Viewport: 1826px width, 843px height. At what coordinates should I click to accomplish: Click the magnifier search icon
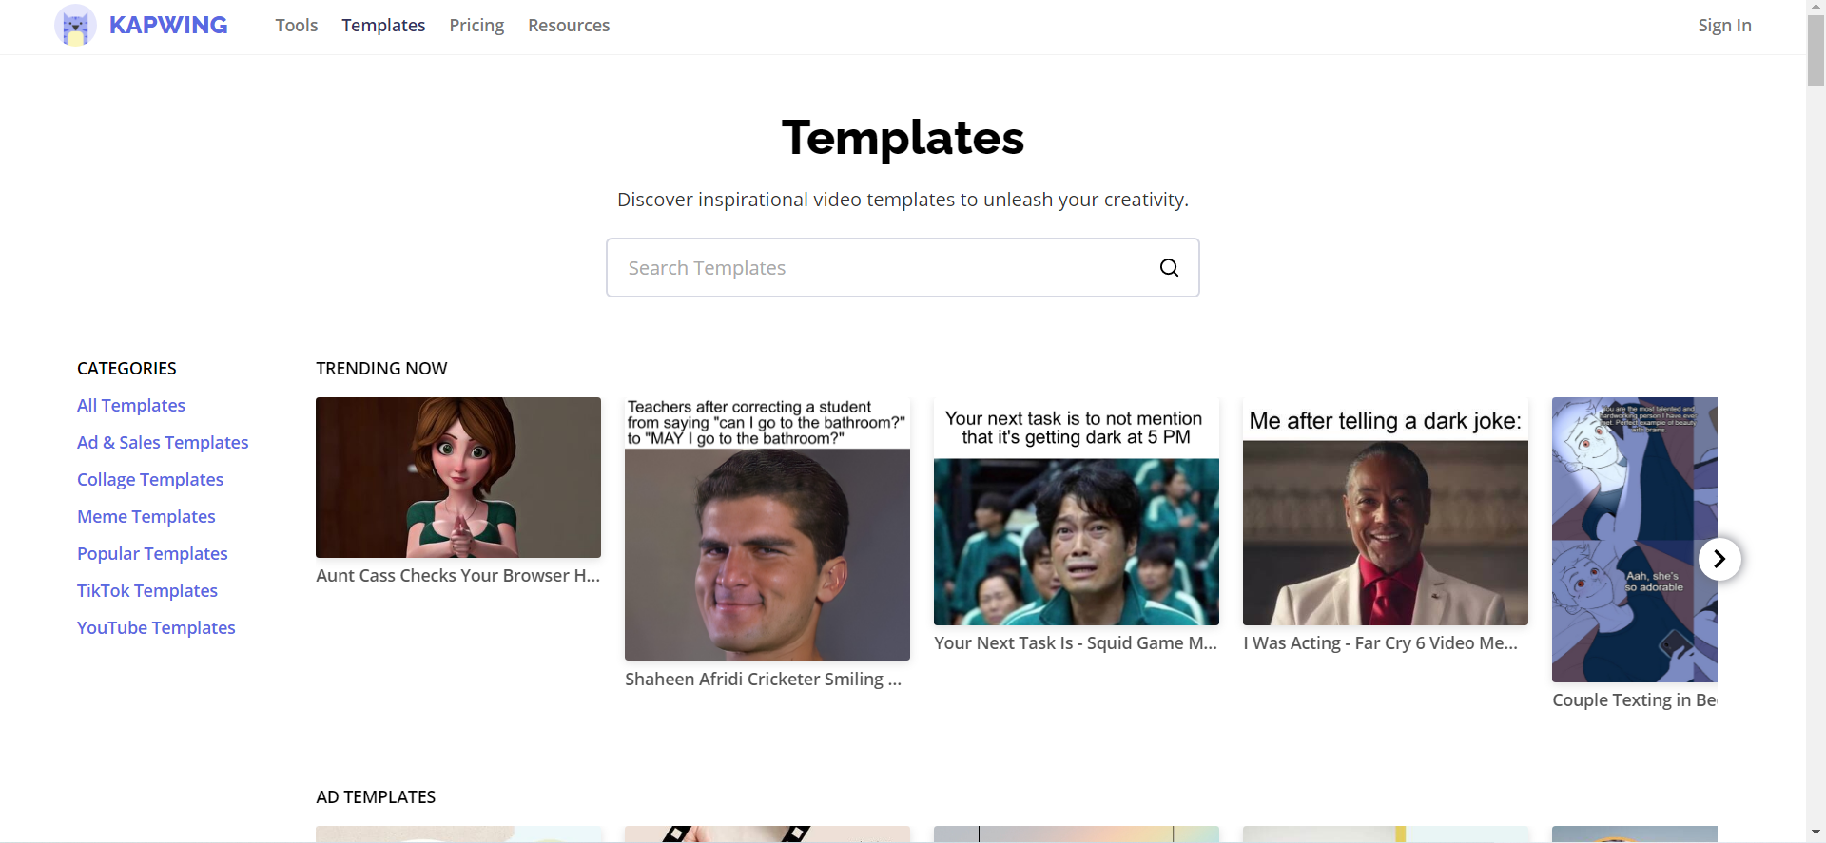[1169, 268]
